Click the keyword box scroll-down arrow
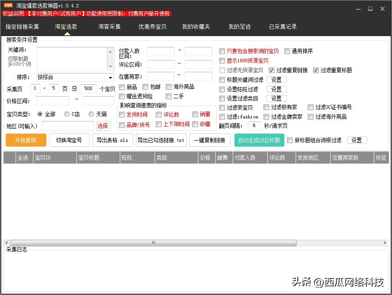392x295 pixels. (x=110, y=67)
